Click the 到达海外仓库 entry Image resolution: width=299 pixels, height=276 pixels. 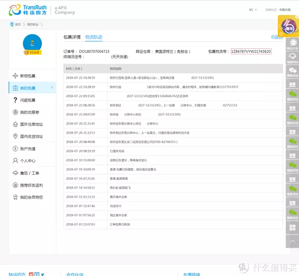coord(118,215)
